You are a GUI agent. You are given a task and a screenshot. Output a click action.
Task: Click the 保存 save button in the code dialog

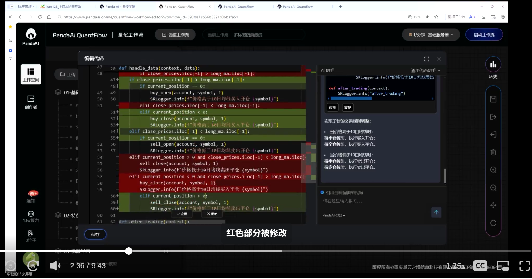95,234
